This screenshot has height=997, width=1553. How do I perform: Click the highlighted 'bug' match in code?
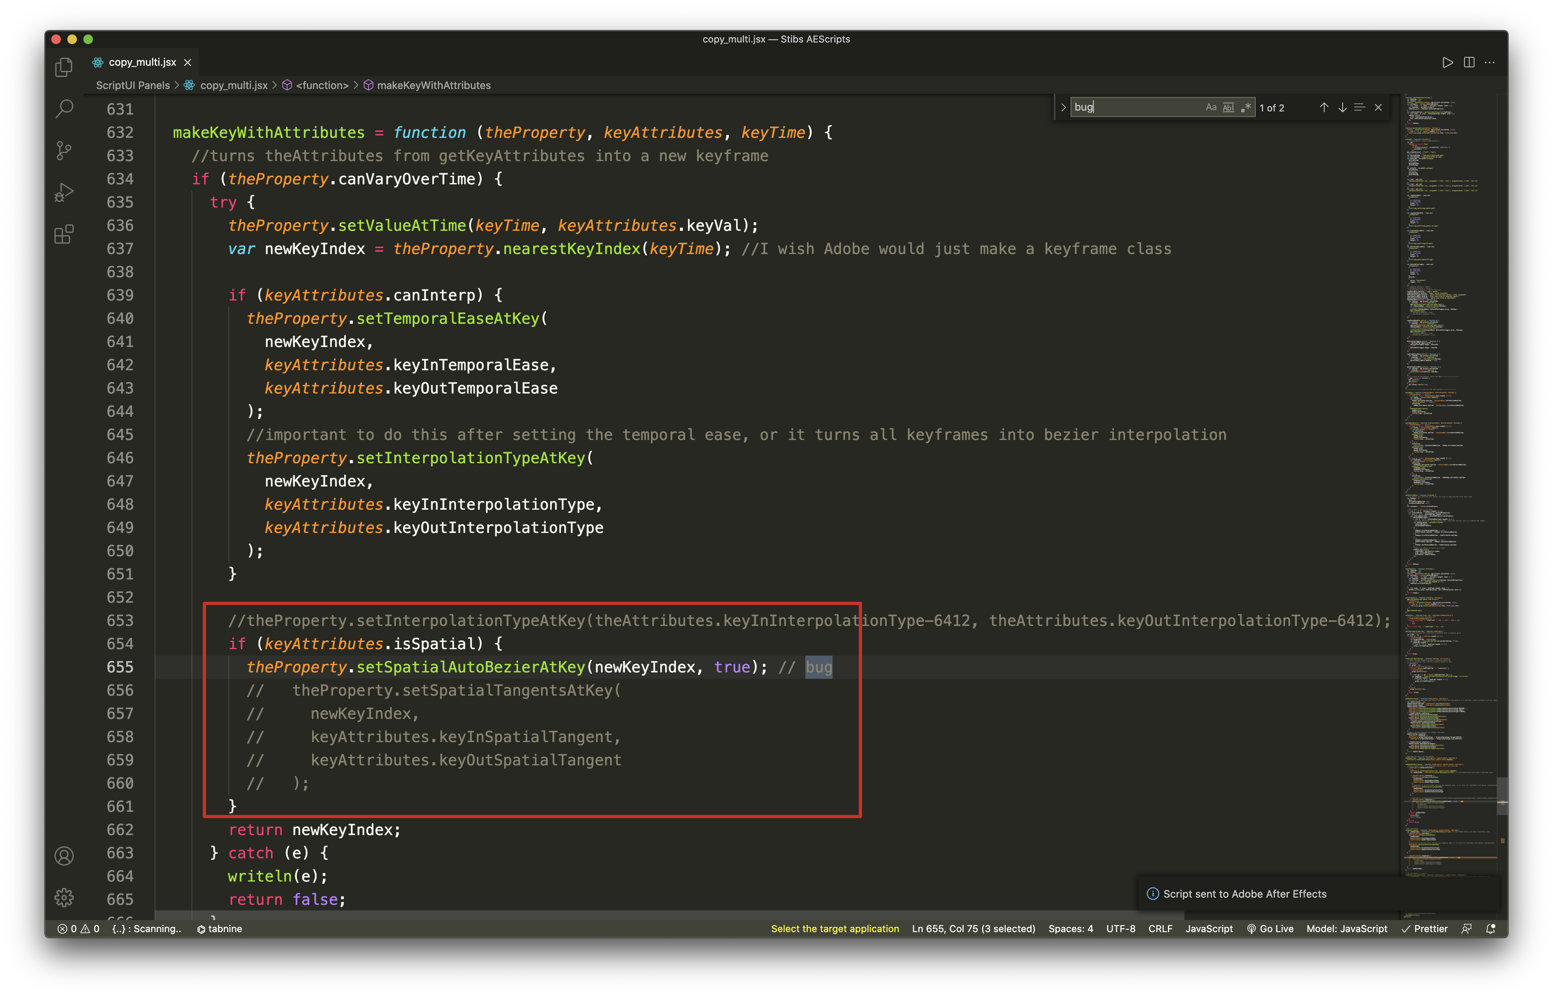pyautogui.click(x=818, y=667)
